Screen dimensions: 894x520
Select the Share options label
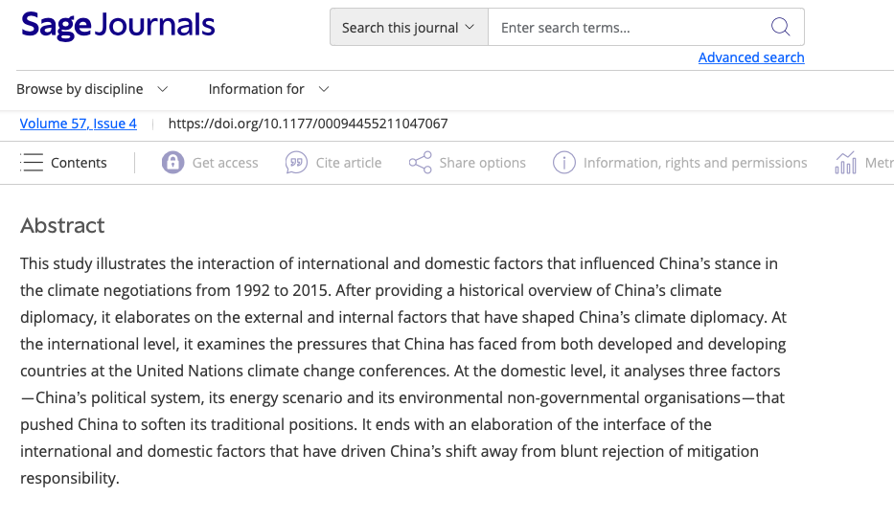click(482, 163)
